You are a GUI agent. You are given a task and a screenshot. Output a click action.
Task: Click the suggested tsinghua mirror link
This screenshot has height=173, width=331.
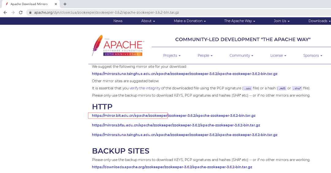pyautogui.click(x=185, y=74)
